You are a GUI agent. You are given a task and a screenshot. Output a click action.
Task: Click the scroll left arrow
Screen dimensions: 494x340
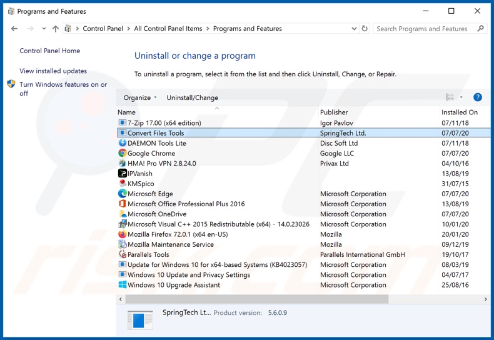pos(121,299)
